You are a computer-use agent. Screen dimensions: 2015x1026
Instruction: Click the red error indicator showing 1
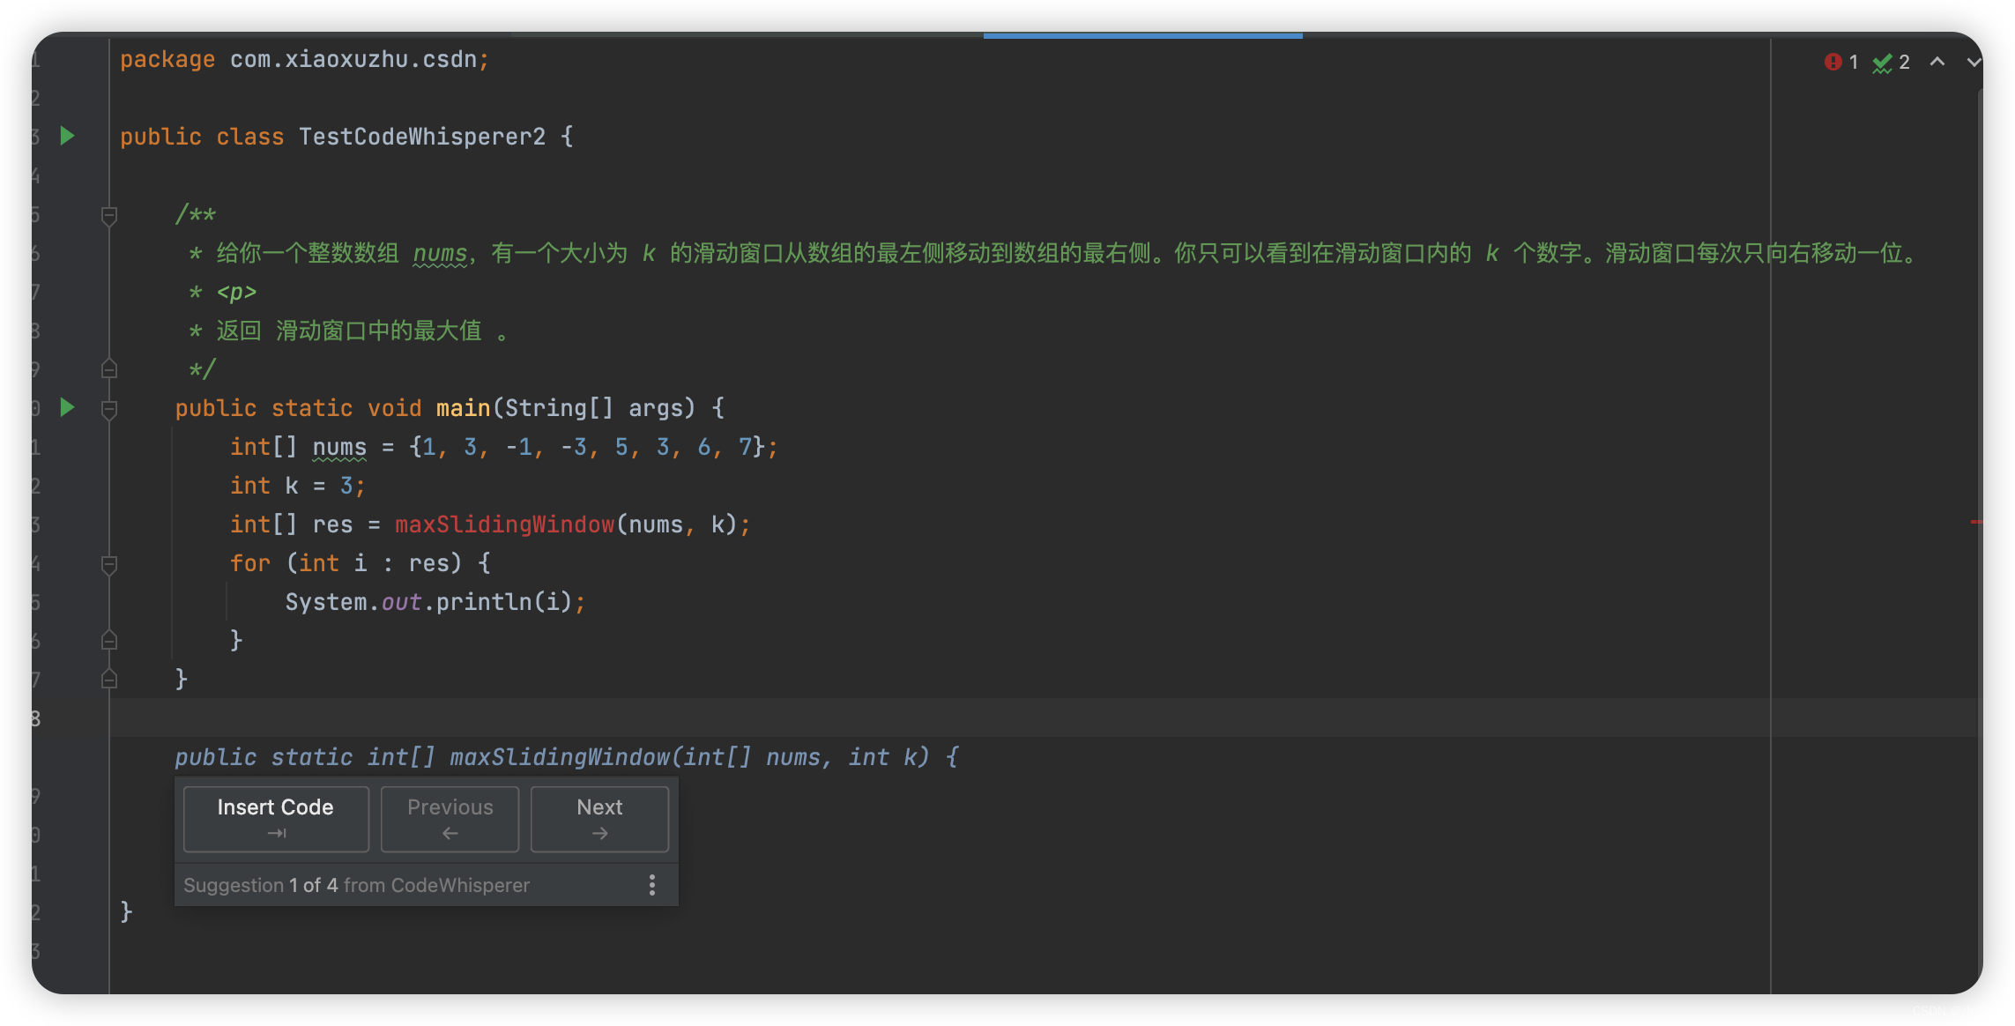(1833, 62)
